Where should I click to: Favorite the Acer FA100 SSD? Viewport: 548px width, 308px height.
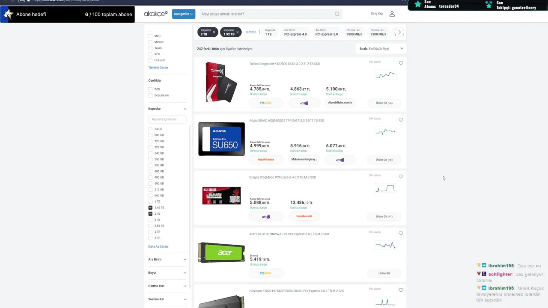(401, 233)
